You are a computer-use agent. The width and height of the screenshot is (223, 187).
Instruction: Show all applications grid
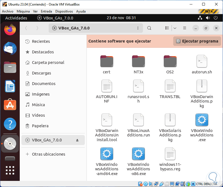10,170
